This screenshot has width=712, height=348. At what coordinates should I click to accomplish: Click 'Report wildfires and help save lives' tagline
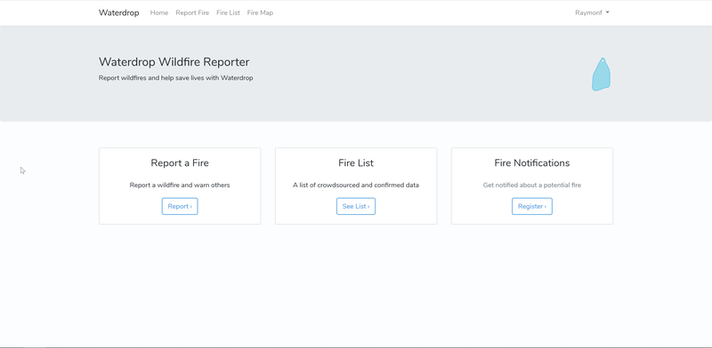click(x=175, y=78)
